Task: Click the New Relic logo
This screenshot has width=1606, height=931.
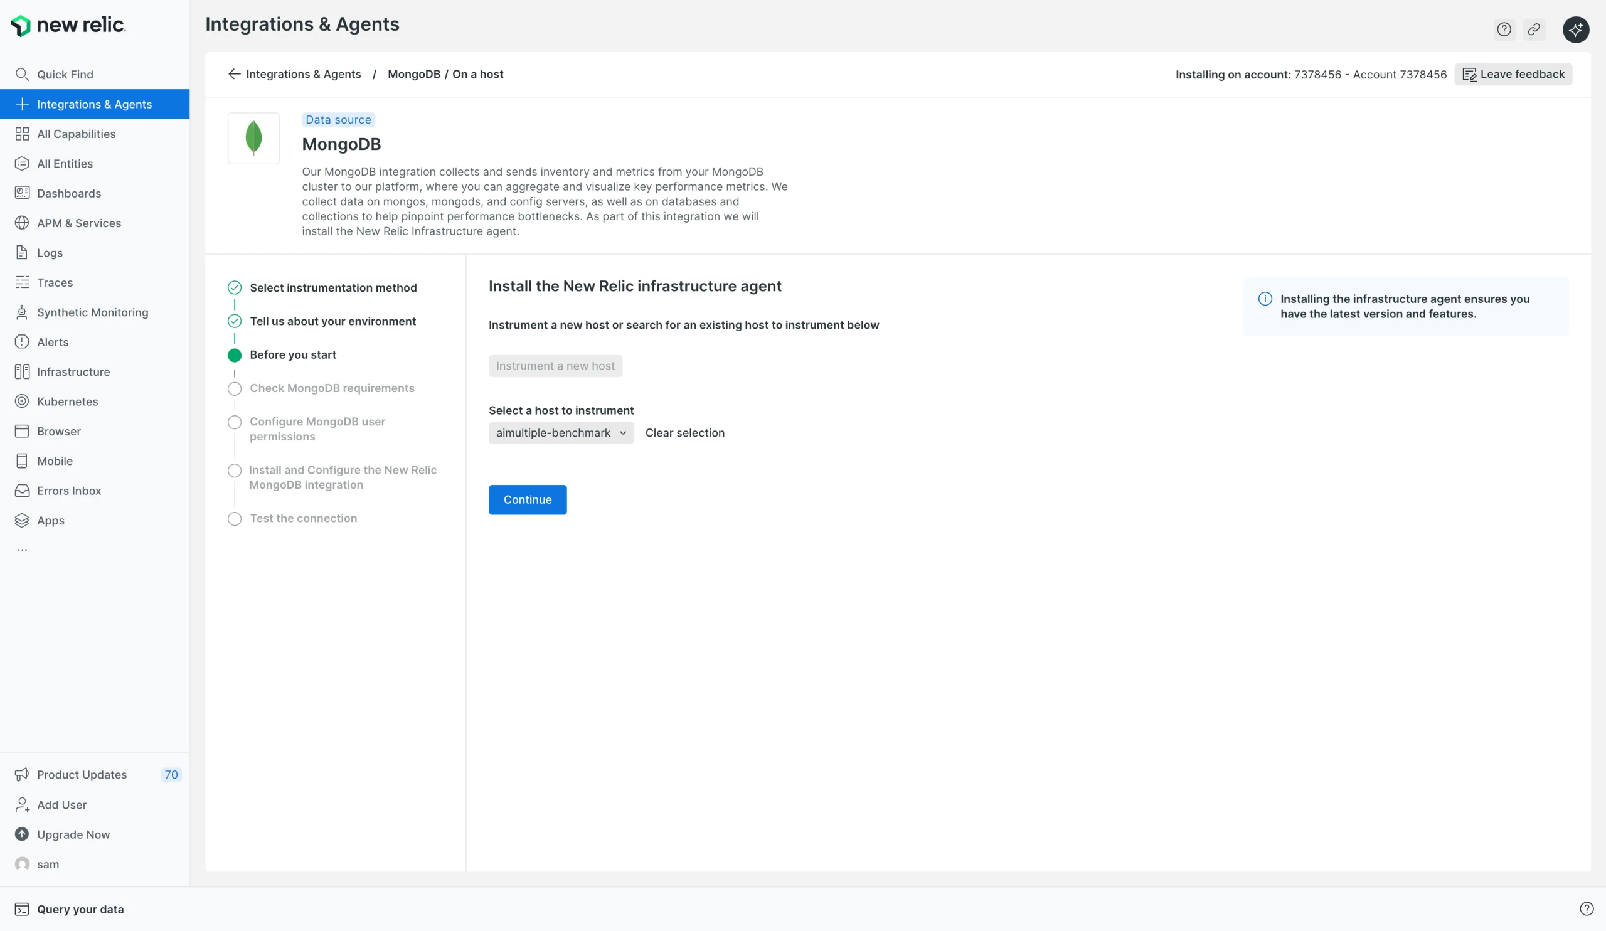Action: [68, 26]
